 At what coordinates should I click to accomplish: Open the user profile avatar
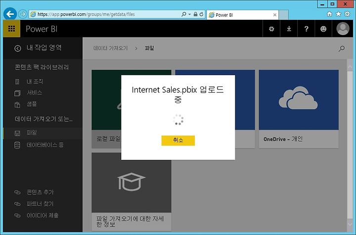coord(343,29)
